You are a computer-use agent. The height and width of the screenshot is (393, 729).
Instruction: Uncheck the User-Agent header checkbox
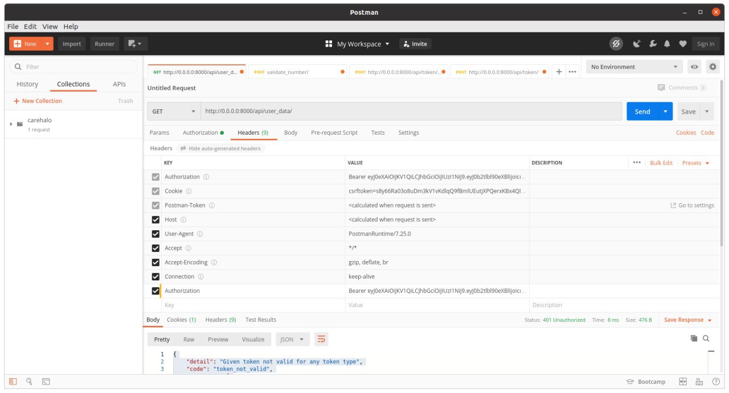[155, 234]
